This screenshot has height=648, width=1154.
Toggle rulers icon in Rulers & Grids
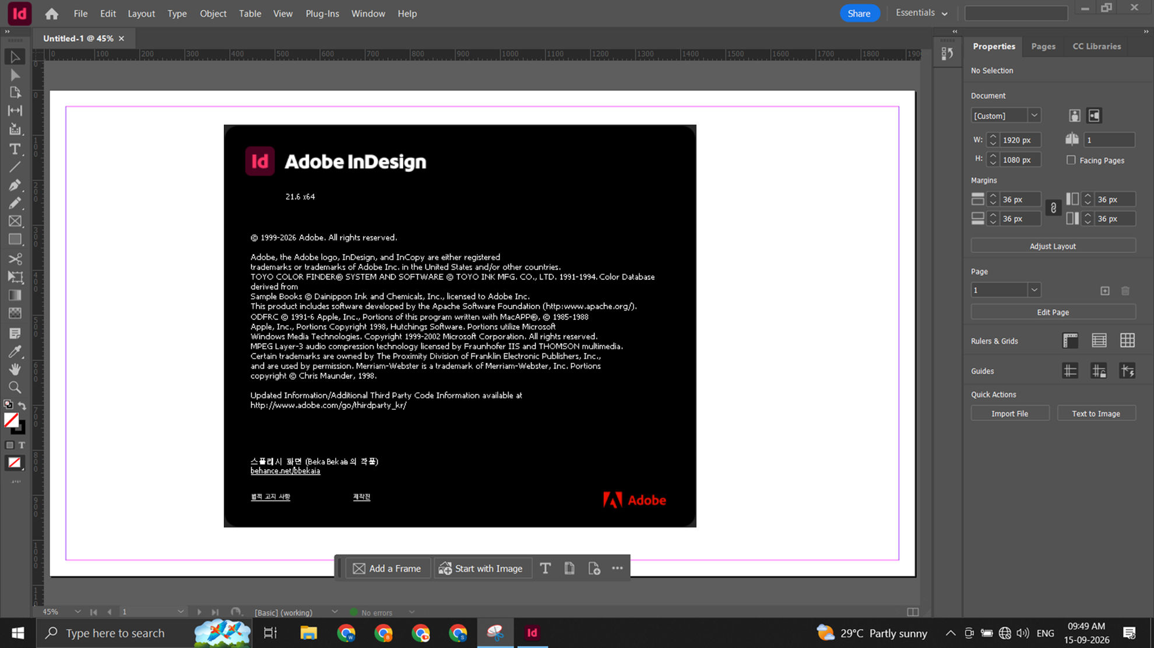[x=1070, y=341]
